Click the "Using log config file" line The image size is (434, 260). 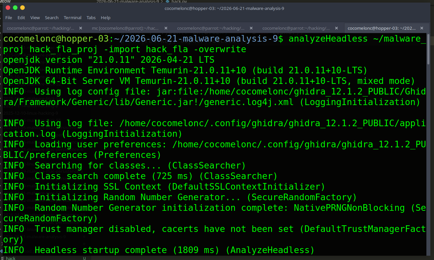click(214, 97)
